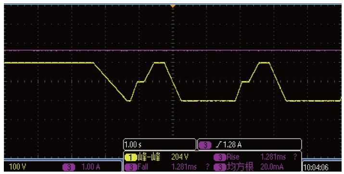The width and height of the screenshot is (344, 174).
Task: Select the 峰-峰 measurement label
Action: (149, 157)
